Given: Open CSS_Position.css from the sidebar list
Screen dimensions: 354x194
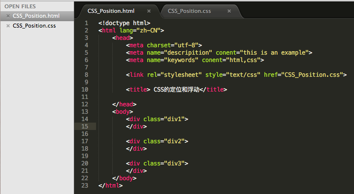Looking at the screenshot, I should tap(34, 26).
